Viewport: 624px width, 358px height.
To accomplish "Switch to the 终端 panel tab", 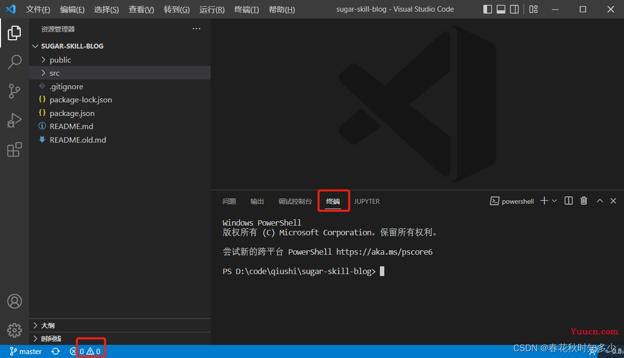I will (333, 201).
